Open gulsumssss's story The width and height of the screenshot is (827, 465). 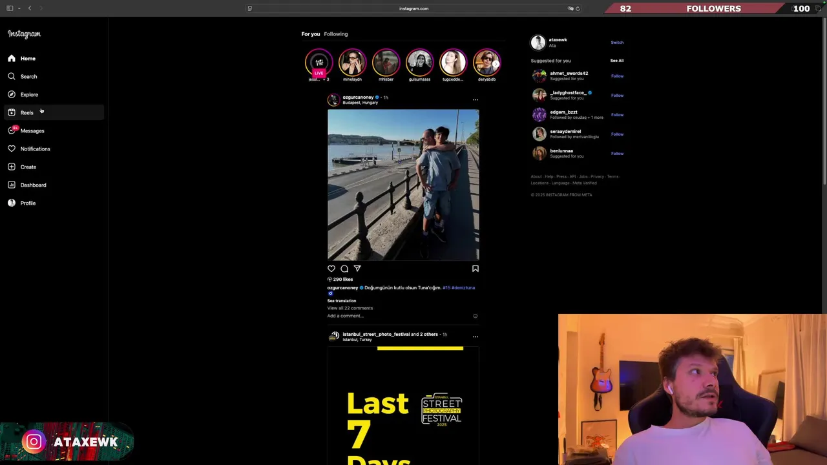pos(419,63)
